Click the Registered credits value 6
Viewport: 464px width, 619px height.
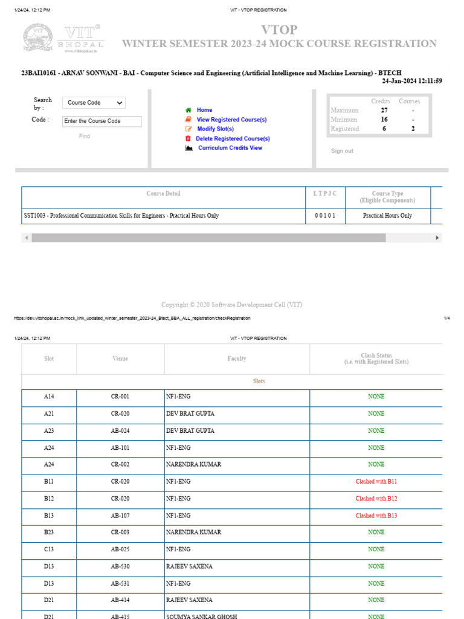384,129
